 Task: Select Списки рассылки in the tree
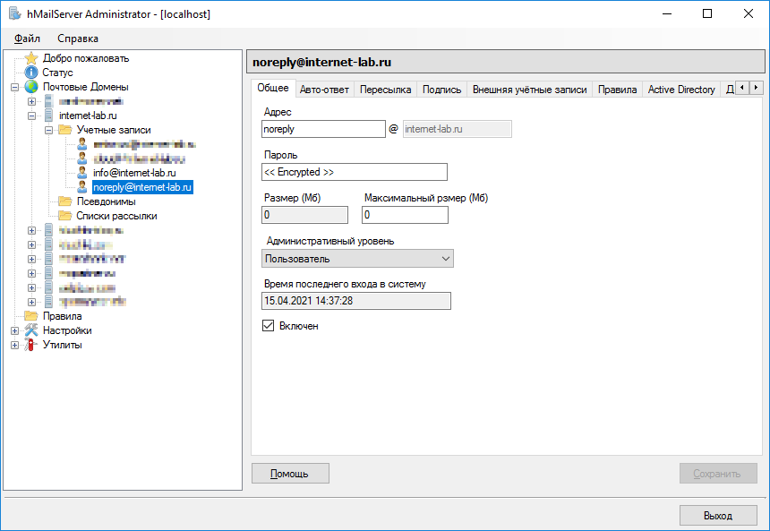click(x=116, y=216)
